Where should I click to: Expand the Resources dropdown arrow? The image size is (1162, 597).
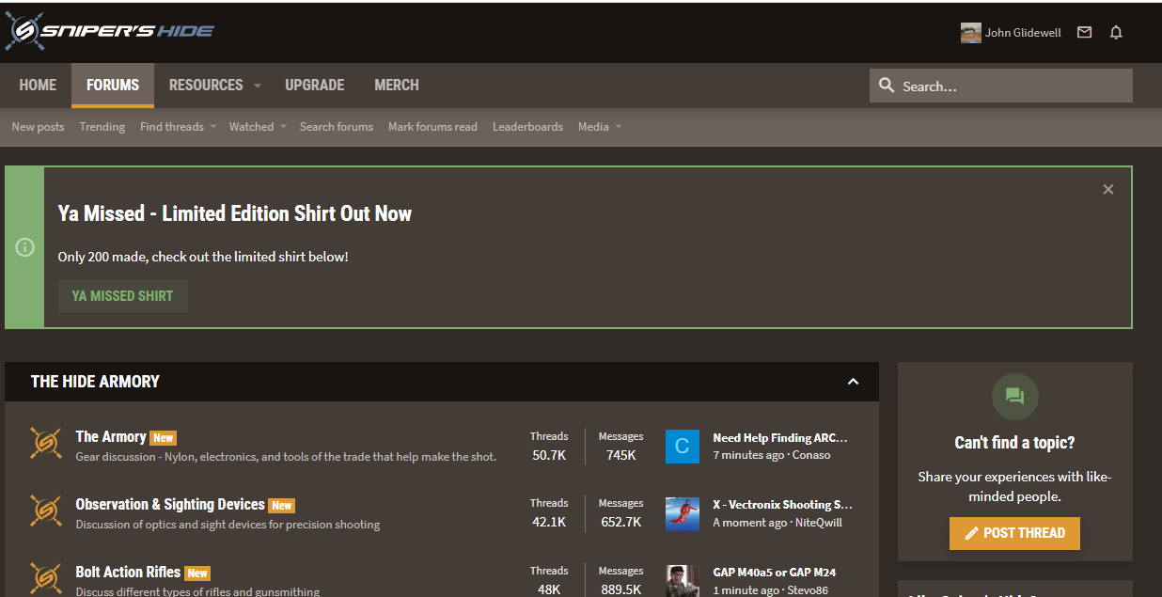point(257,86)
